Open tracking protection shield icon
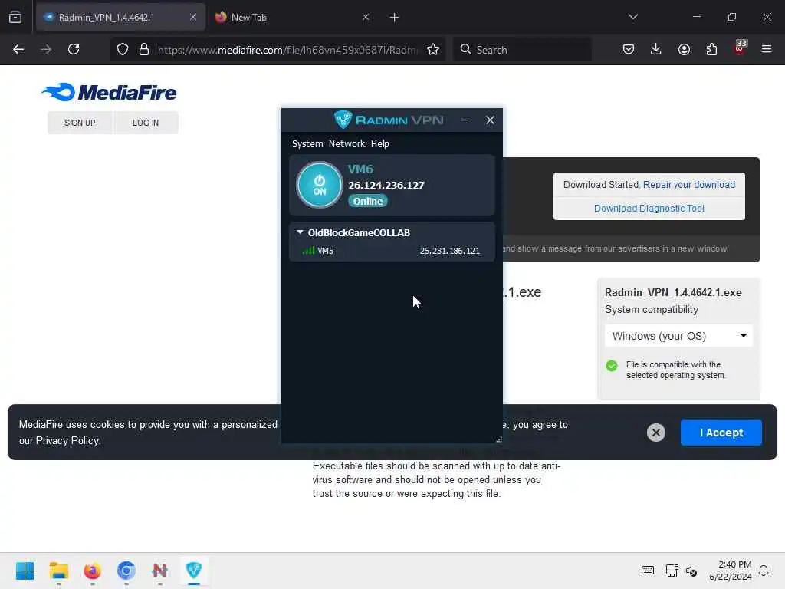Image resolution: width=785 pixels, height=589 pixels. point(123,50)
